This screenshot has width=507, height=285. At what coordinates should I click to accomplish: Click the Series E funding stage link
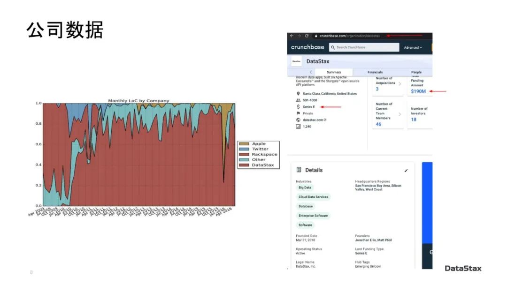tap(309, 107)
